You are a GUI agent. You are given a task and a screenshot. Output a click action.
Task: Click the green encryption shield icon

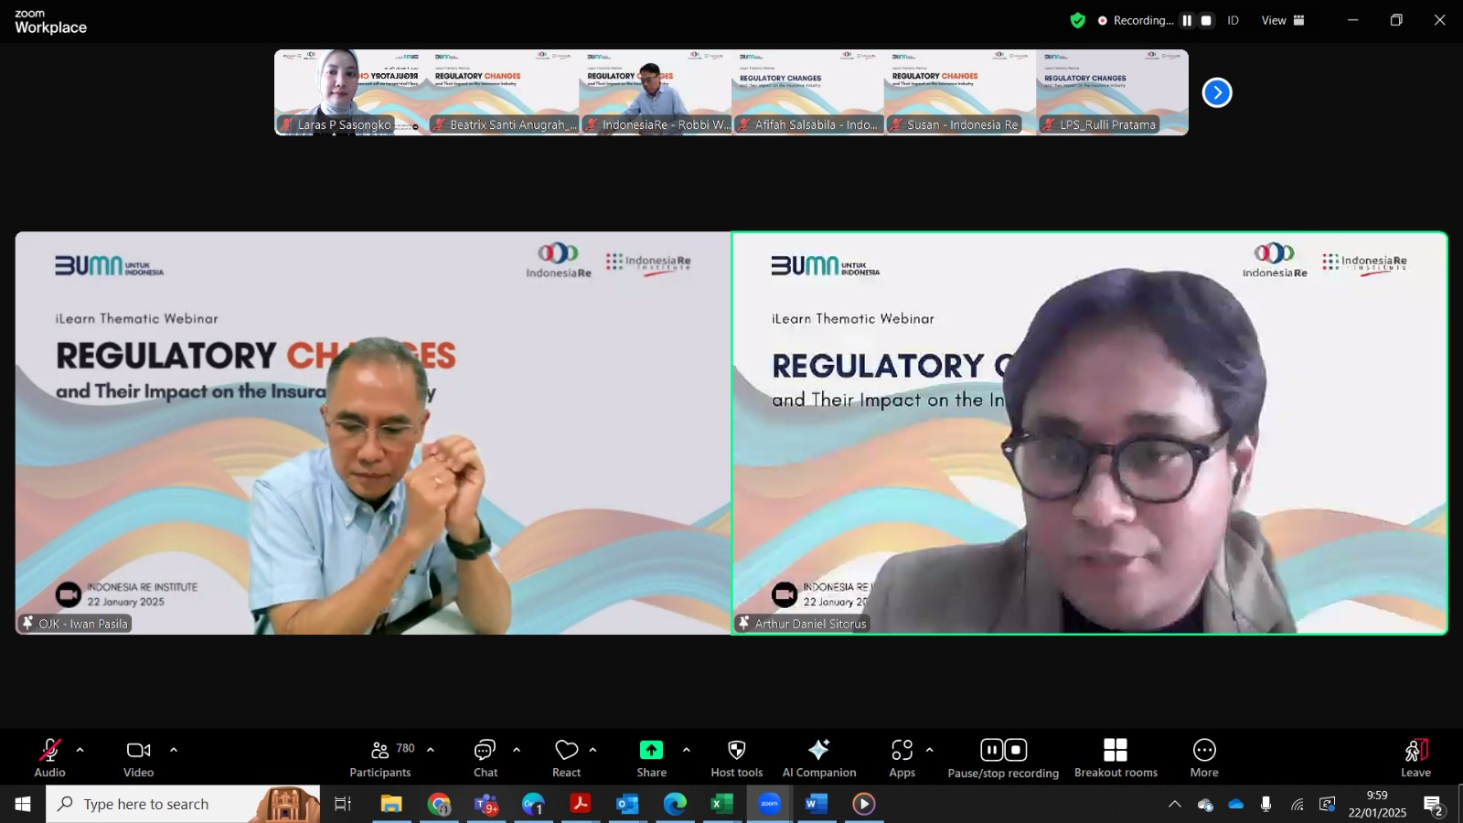[x=1078, y=20]
